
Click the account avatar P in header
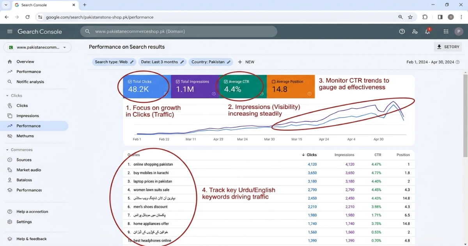[x=458, y=32]
